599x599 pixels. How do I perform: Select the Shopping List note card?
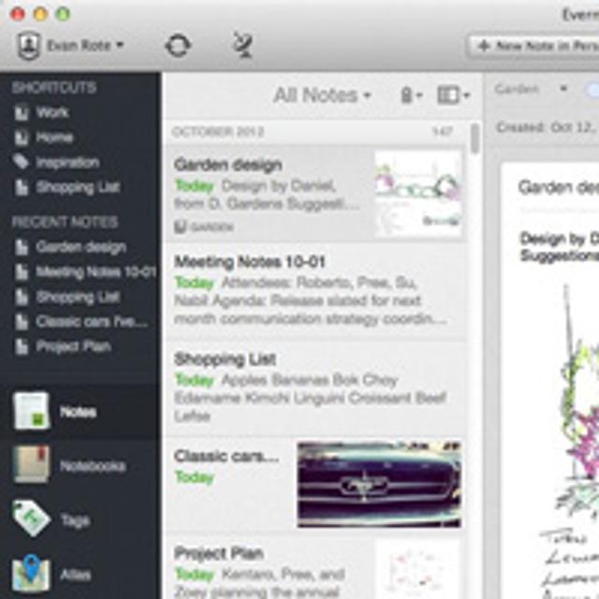[x=315, y=388]
